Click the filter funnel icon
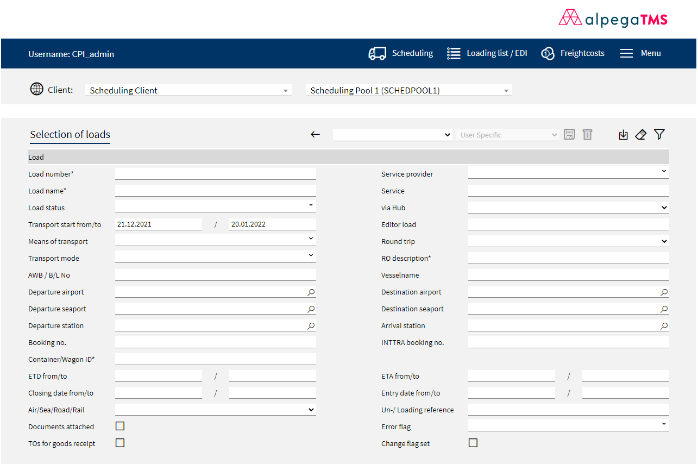 (x=659, y=134)
